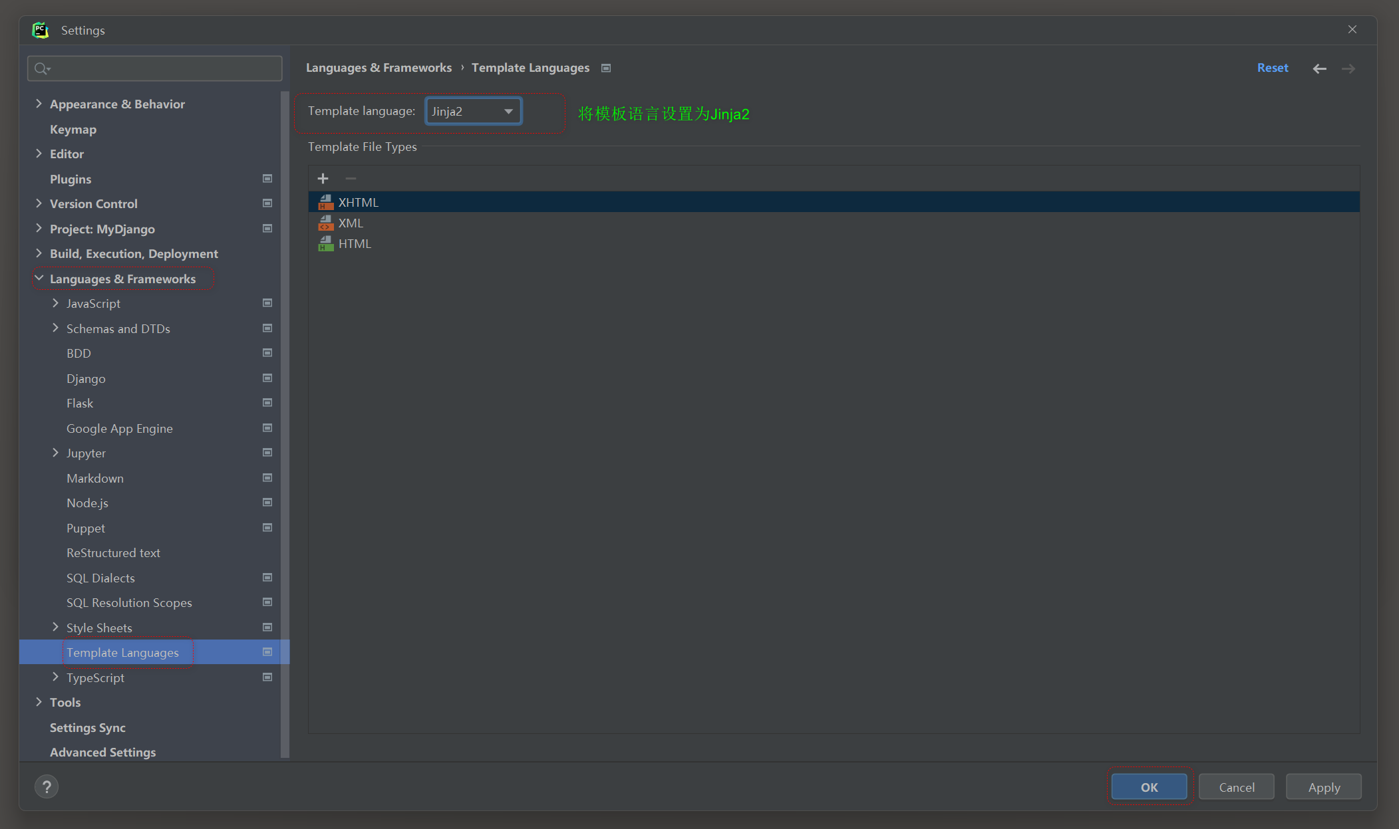Viewport: 1399px width, 829px height.
Task: Click the remove (−) file type button
Action: tap(351, 178)
